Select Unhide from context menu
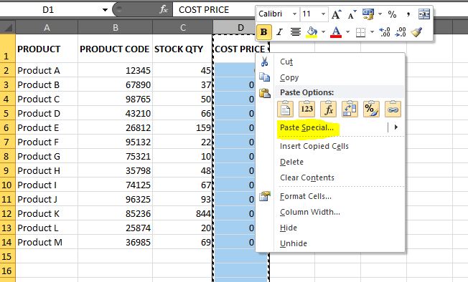468x282 pixels. [x=330, y=243]
